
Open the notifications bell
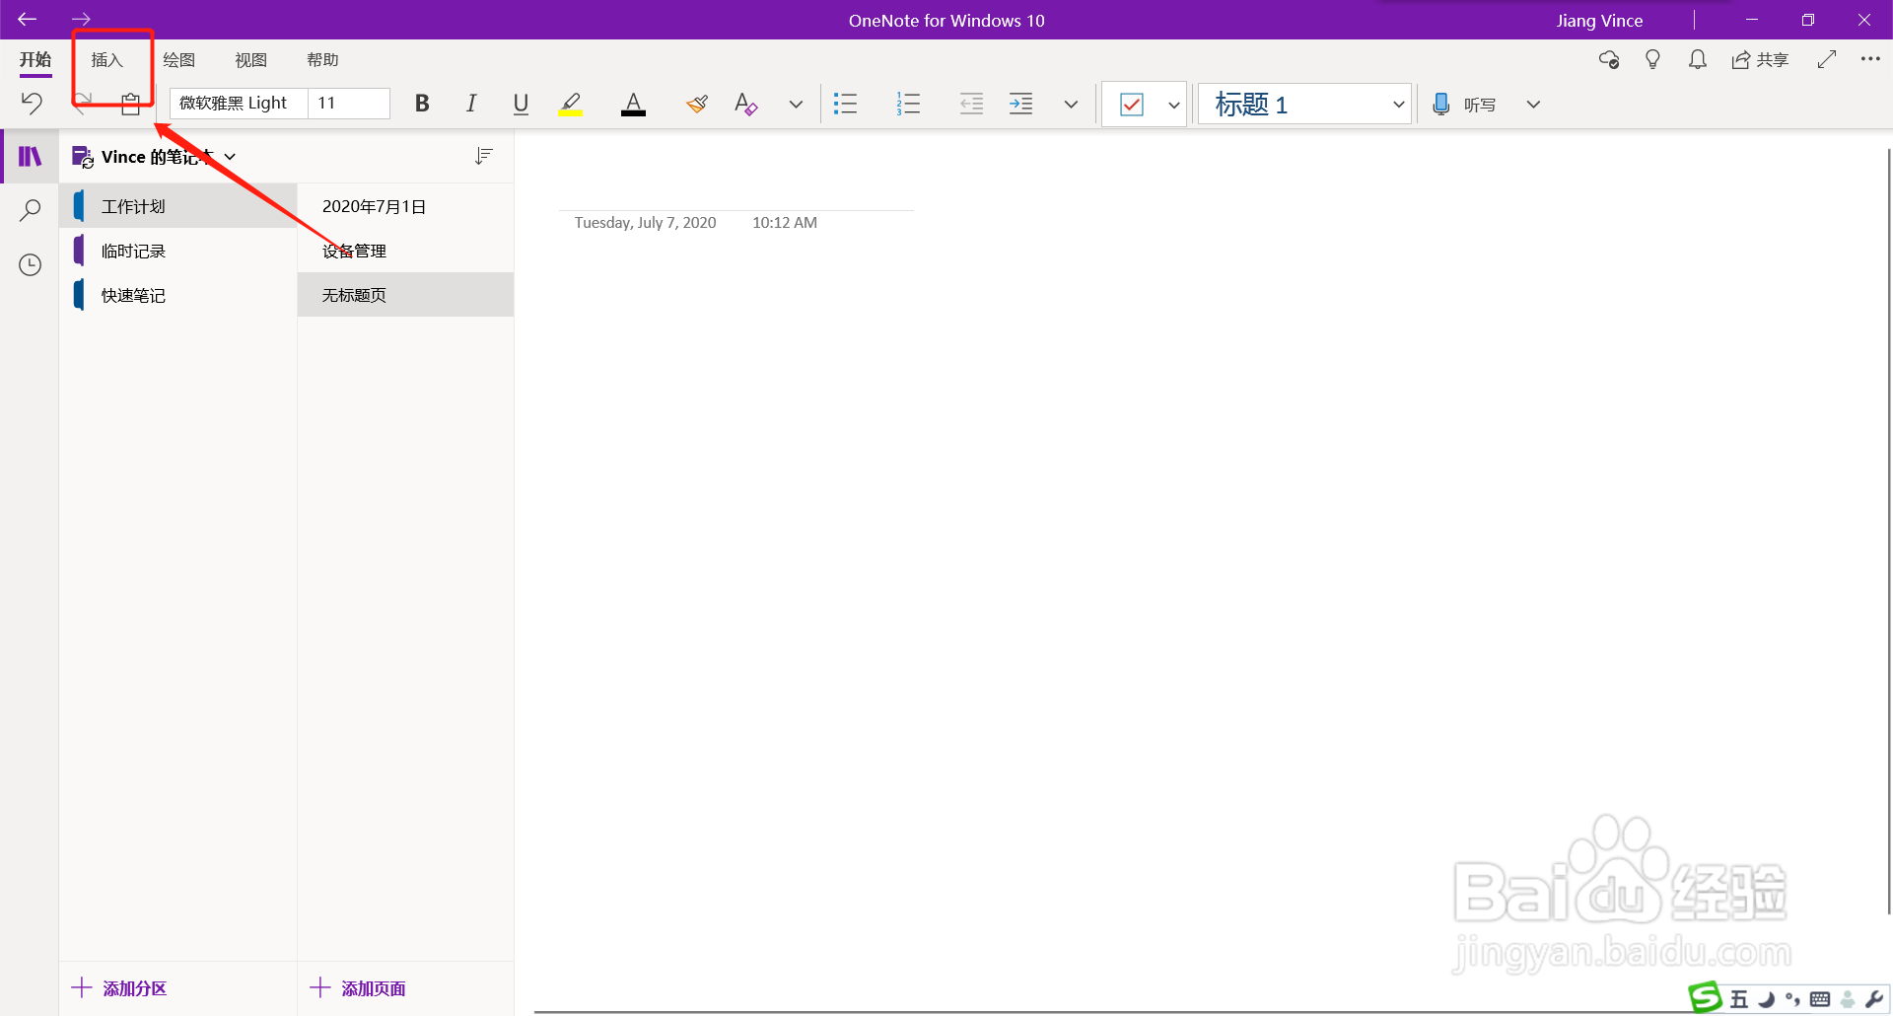(x=1698, y=60)
